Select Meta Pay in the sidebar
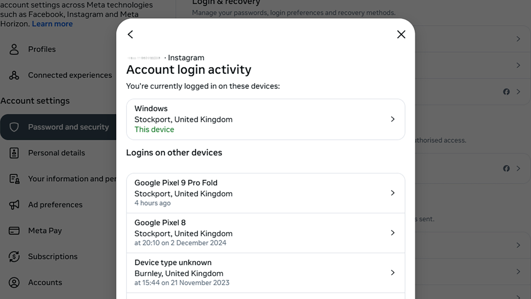Image resolution: width=531 pixels, height=299 pixels. 45,231
